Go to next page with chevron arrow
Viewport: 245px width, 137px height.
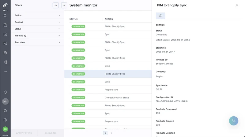(111, 133)
